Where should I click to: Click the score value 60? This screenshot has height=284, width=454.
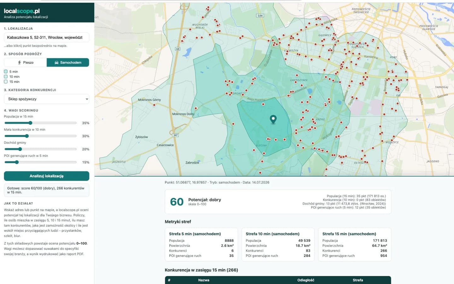[177, 202]
